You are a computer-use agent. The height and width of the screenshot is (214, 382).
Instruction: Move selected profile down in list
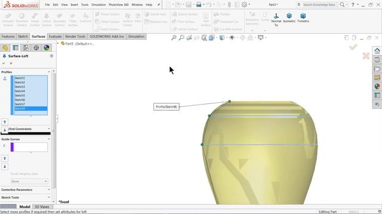5,130
